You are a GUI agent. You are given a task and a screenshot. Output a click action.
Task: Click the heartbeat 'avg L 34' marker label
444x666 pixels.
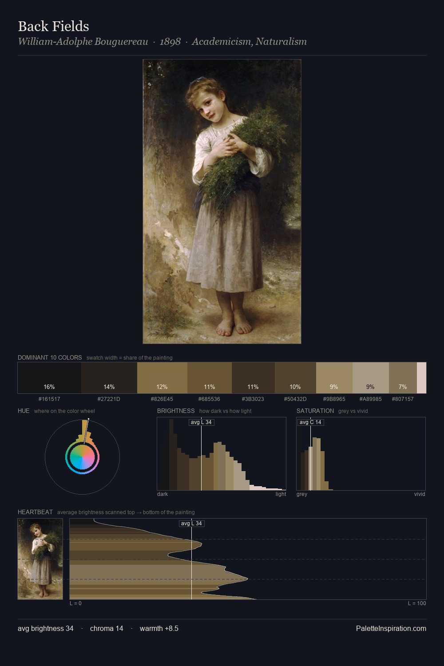point(191,523)
